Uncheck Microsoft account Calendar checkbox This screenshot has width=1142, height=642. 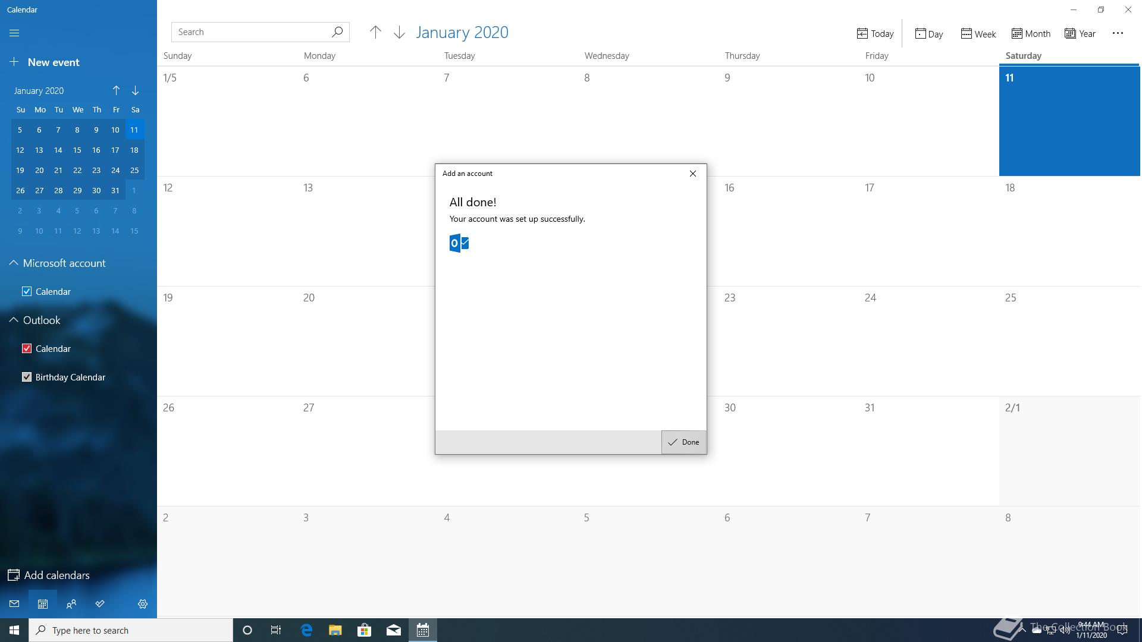pyautogui.click(x=27, y=291)
